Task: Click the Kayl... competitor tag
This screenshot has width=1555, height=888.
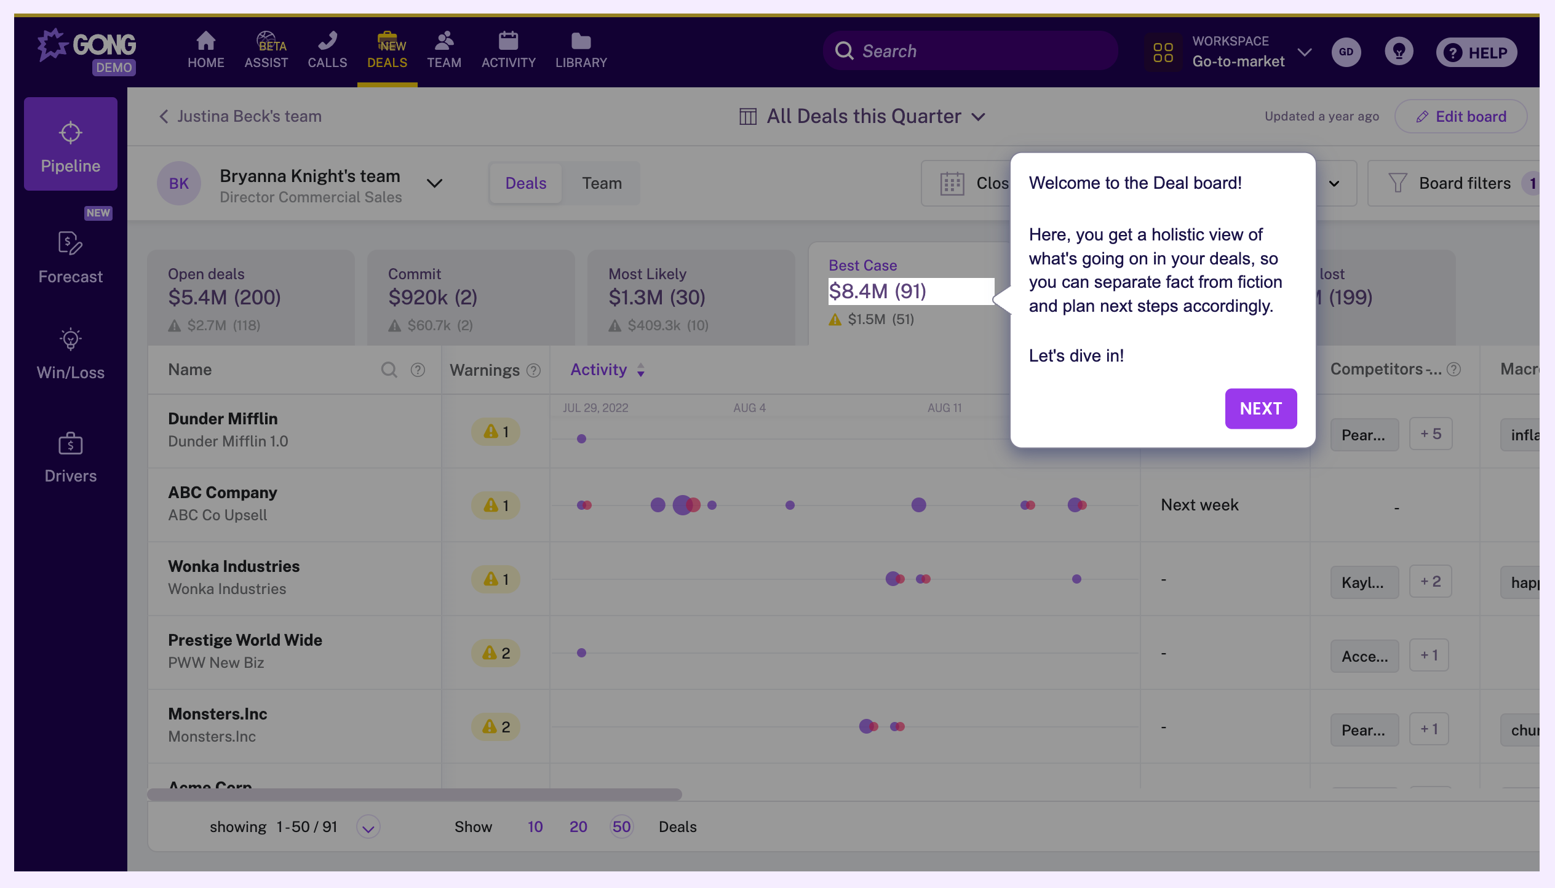Action: (1364, 582)
